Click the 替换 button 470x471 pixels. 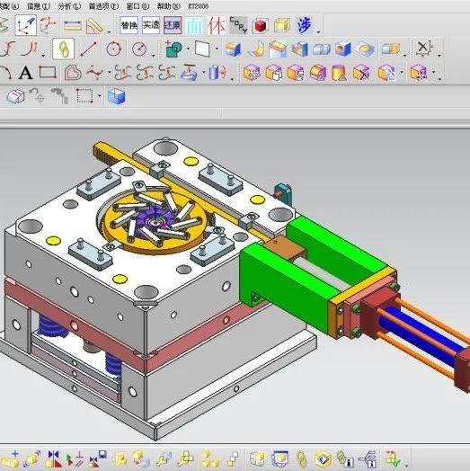(x=129, y=25)
